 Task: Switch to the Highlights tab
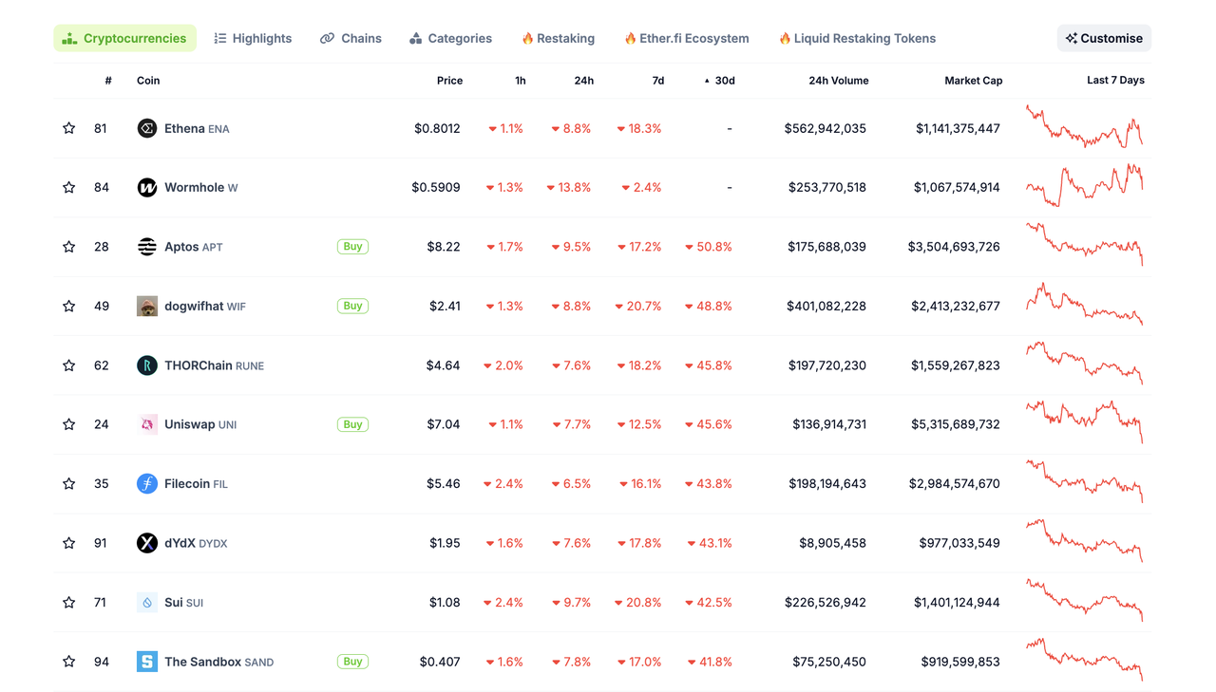[253, 39]
